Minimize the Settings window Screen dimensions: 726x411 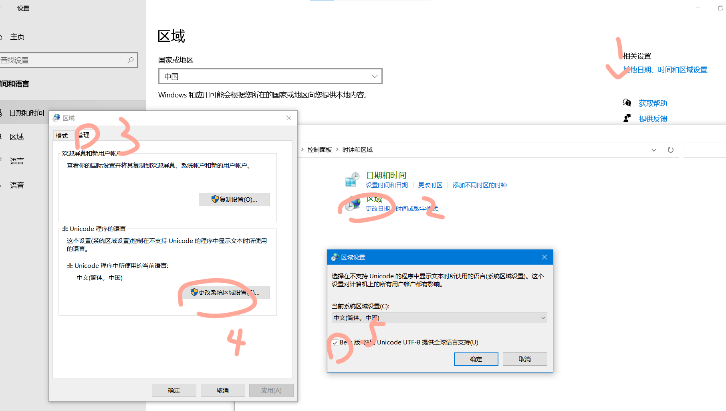[x=698, y=8]
